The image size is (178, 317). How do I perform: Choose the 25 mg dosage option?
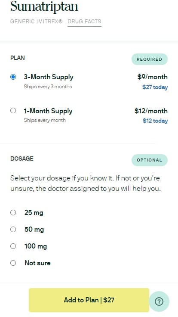pos(13,212)
